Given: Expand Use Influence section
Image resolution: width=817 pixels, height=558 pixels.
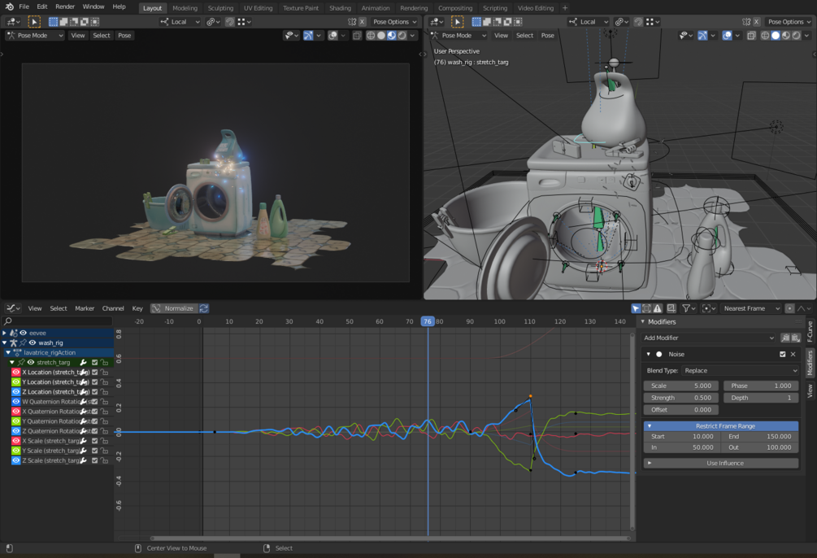Looking at the screenshot, I should (721, 463).
